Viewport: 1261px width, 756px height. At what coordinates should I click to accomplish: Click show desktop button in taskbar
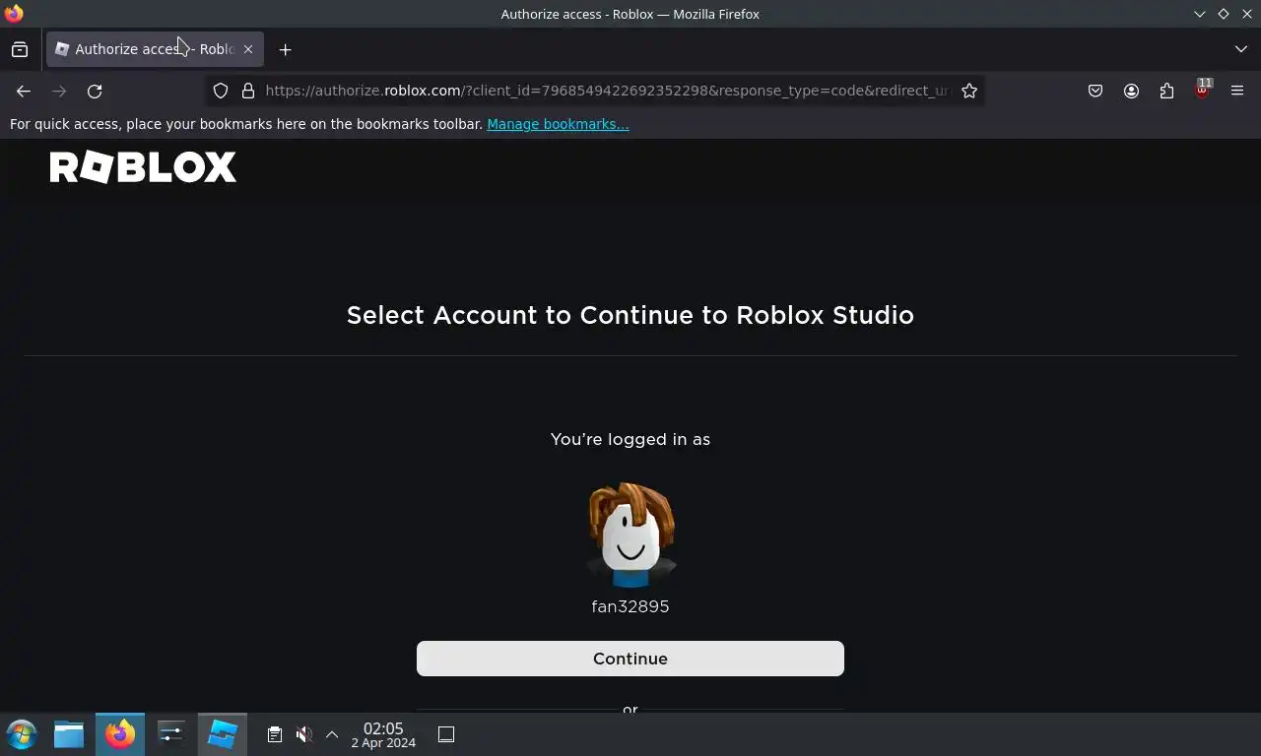446,734
